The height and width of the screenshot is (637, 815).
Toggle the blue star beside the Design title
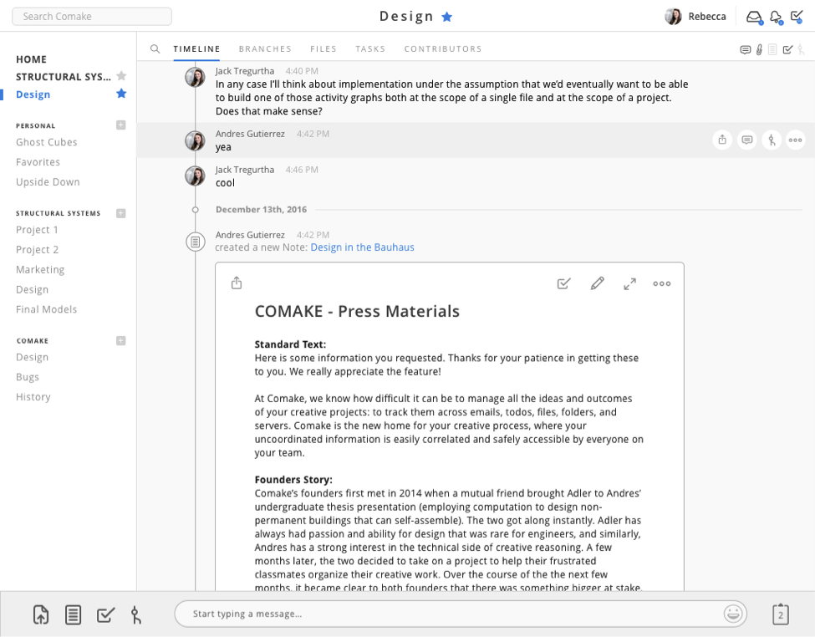pos(447,17)
